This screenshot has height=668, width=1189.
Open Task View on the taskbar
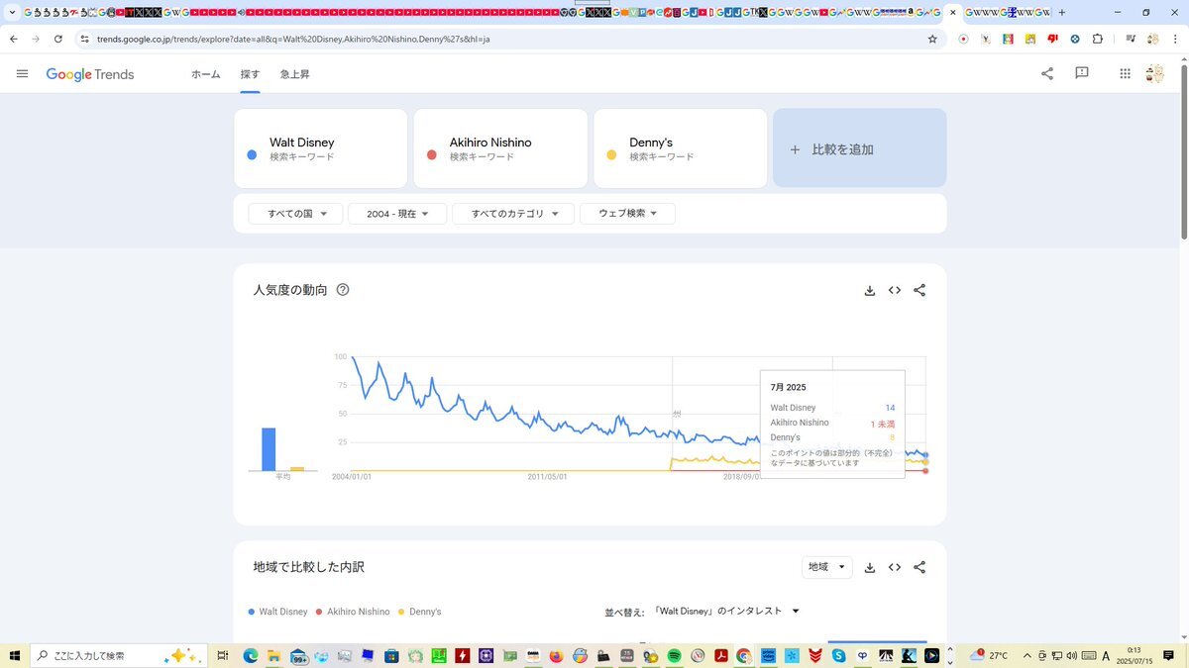(223, 655)
